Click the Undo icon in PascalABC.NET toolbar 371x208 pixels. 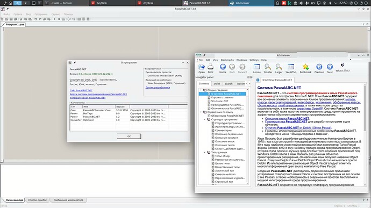(35, 19)
